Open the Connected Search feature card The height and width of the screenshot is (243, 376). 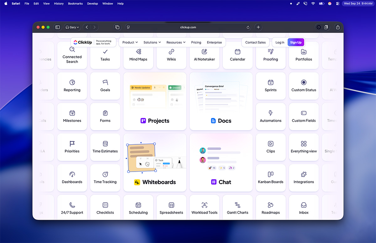click(x=72, y=55)
